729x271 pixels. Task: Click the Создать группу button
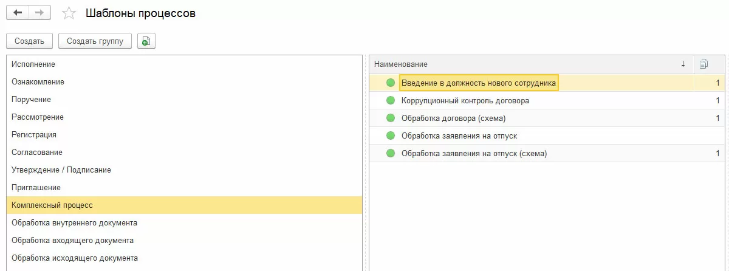pyautogui.click(x=95, y=41)
